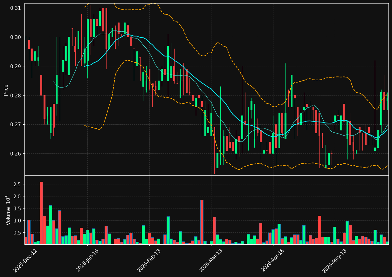Click the Price axis title

click(x=6, y=89)
